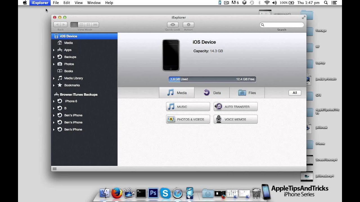Image resolution: width=360 pixels, height=202 pixels.
Task: Select the Photos camera icon in the sidebar
Action: pyautogui.click(x=60, y=64)
